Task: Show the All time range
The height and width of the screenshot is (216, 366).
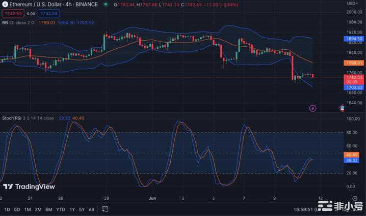Action: click(91, 209)
